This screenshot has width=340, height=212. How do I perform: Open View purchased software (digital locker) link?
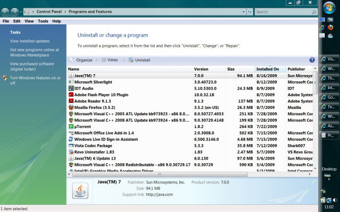(32, 66)
